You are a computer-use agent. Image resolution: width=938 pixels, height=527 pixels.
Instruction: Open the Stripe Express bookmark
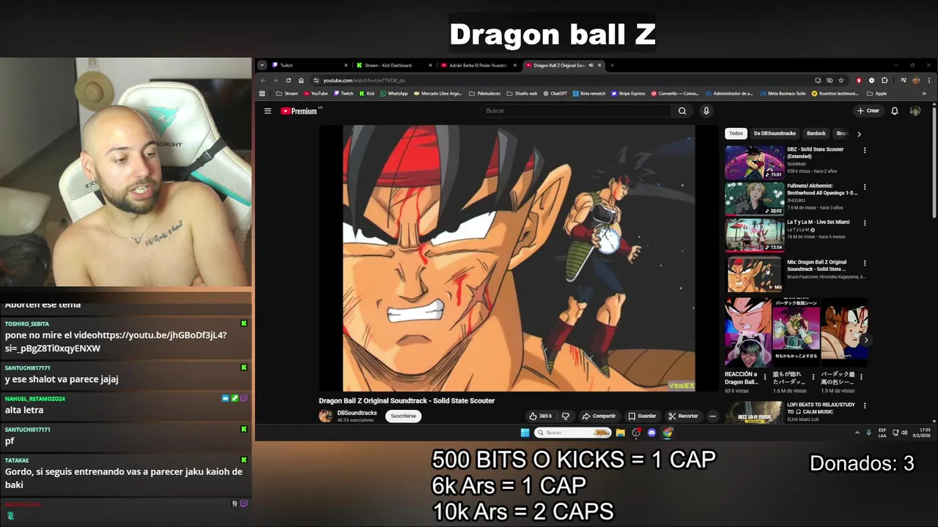point(628,94)
